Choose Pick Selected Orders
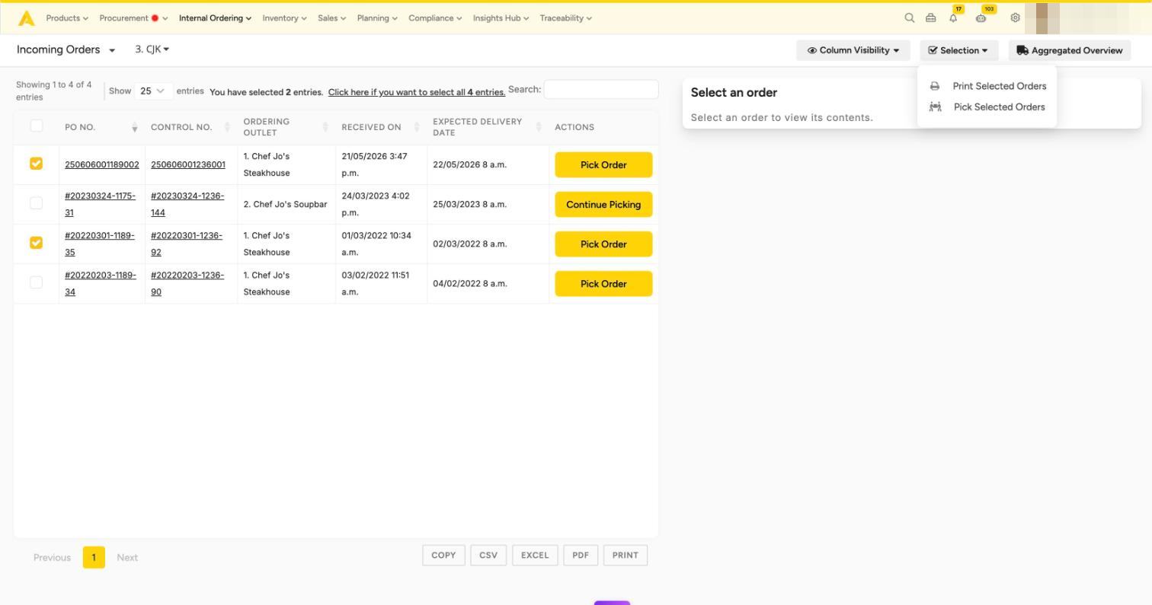Viewport: 1152px width, 605px height. pyautogui.click(x=999, y=107)
